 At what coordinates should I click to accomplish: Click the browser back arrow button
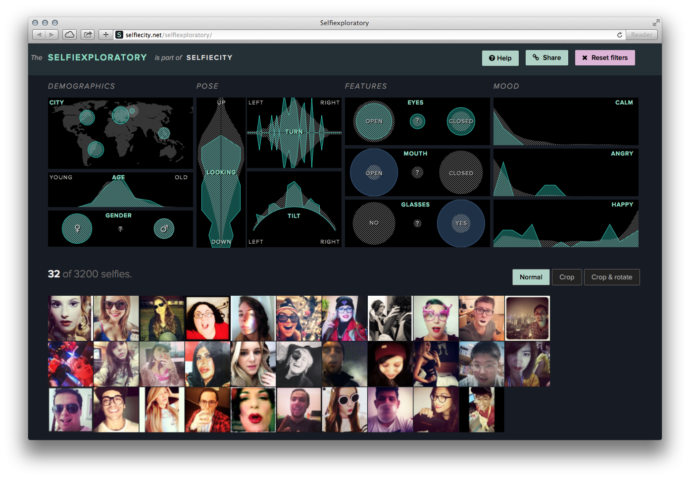pyautogui.click(x=39, y=35)
